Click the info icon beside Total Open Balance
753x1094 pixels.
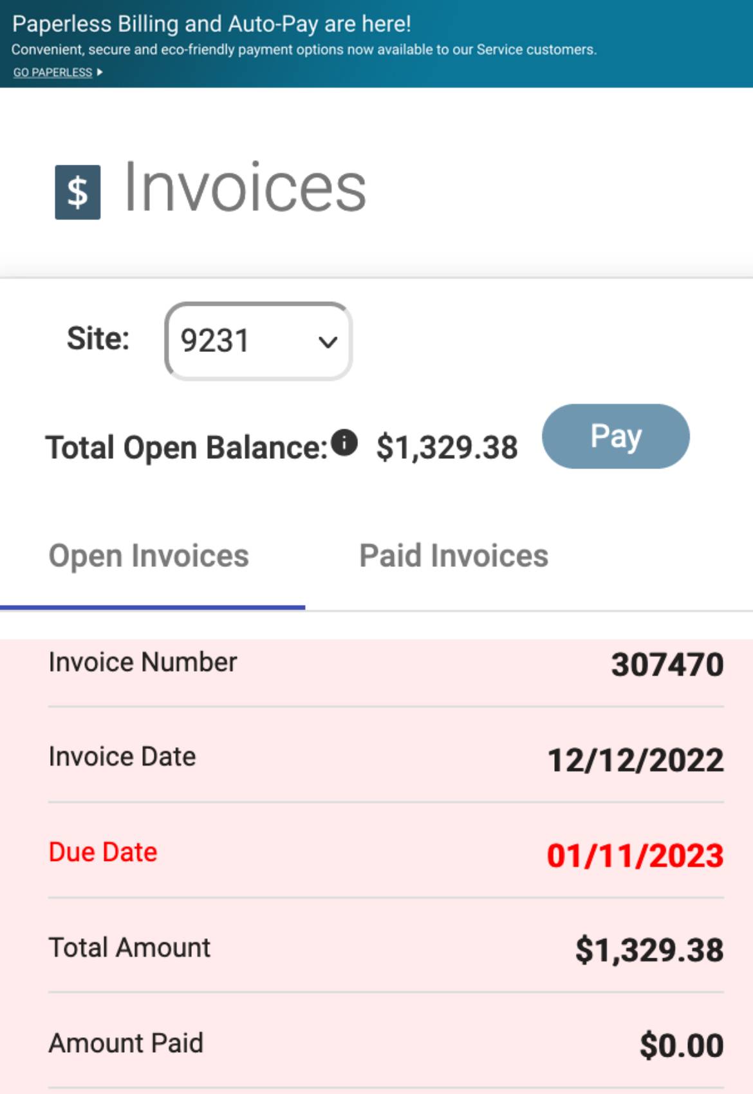344,443
